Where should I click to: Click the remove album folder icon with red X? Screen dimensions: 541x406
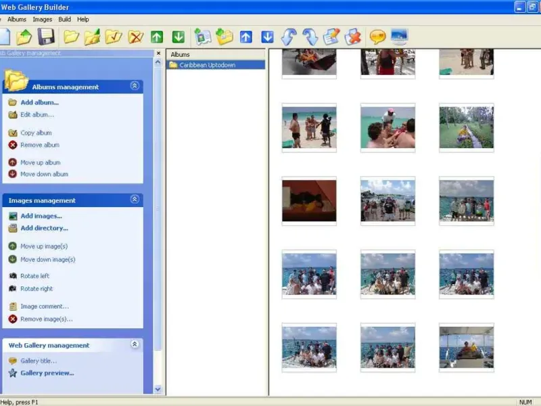(136, 37)
